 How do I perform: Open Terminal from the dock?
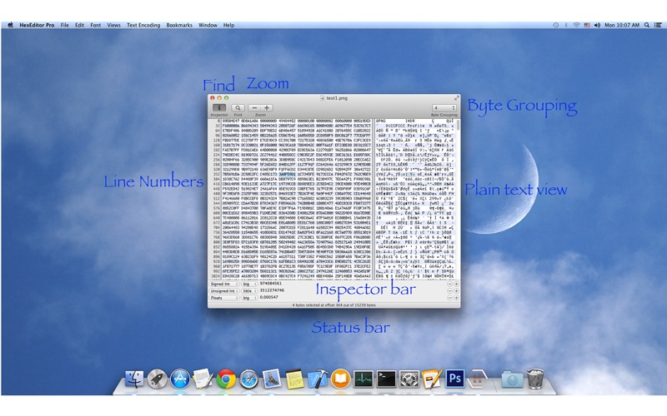click(x=386, y=379)
